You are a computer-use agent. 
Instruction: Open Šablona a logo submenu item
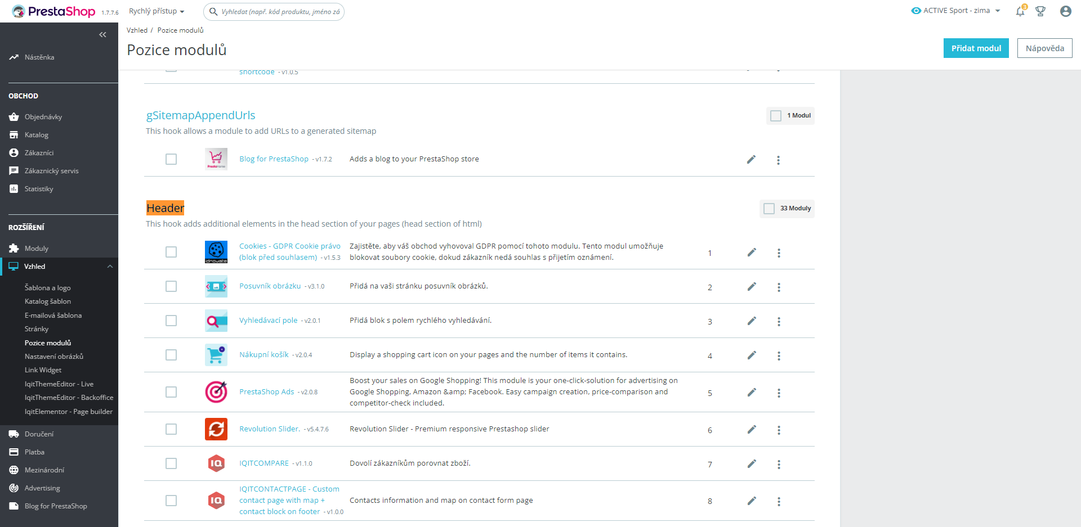[48, 288]
